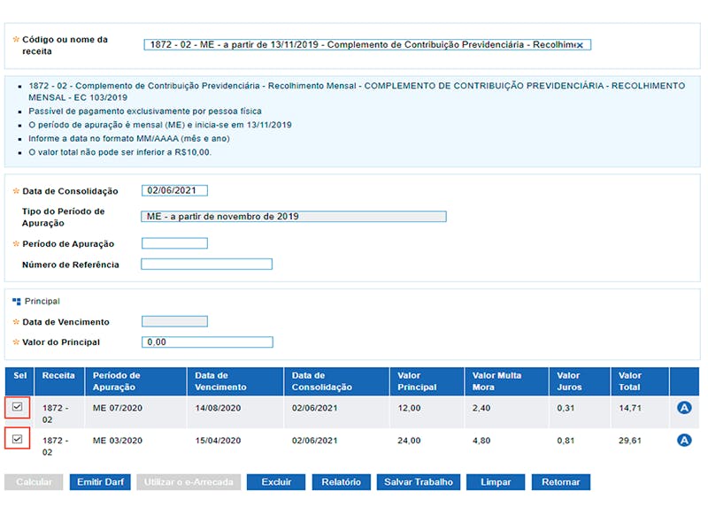Viewport: 708px width, 522px height.
Task: Click the Valor Total column header
Action: (640, 381)
